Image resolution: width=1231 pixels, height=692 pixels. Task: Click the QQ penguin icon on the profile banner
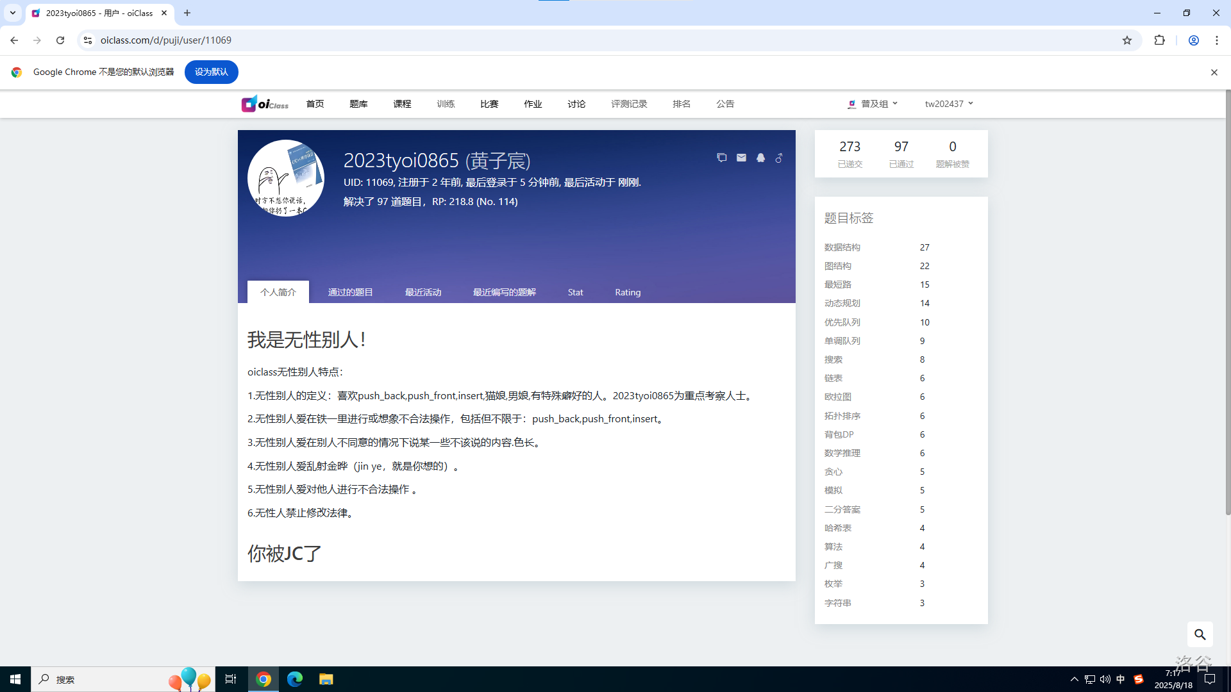pos(760,158)
